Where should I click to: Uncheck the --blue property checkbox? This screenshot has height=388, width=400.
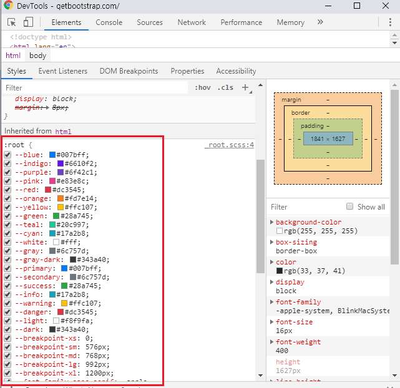pos(7,155)
